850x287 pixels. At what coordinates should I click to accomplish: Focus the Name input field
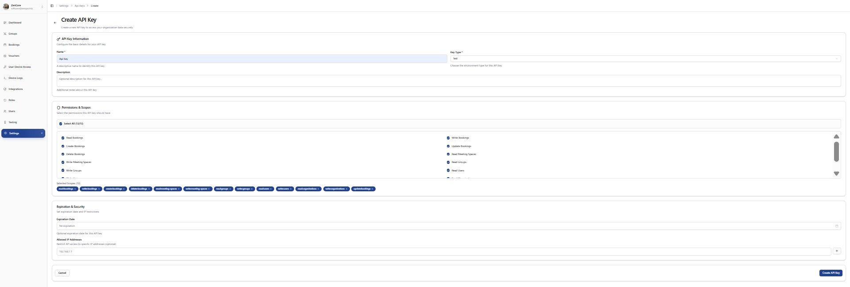(252, 59)
